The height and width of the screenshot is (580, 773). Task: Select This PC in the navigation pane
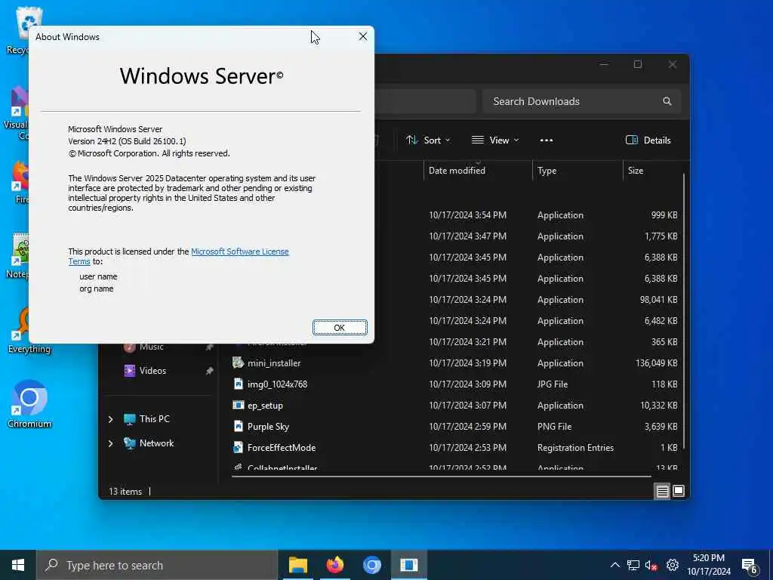click(x=154, y=418)
